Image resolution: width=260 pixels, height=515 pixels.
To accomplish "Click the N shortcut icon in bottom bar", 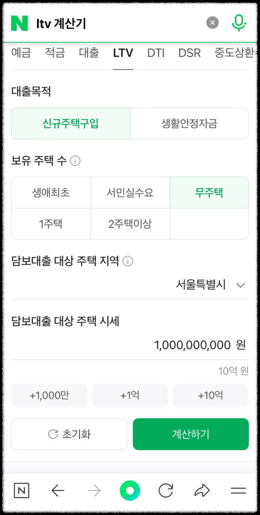I will click(x=21, y=491).
